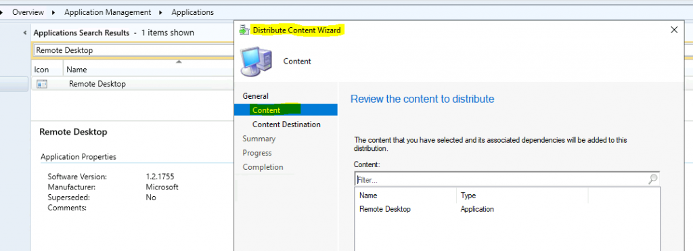Collapse navigation pane with left arrow
The width and height of the screenshot is (693, 251).
pos(25,32)
